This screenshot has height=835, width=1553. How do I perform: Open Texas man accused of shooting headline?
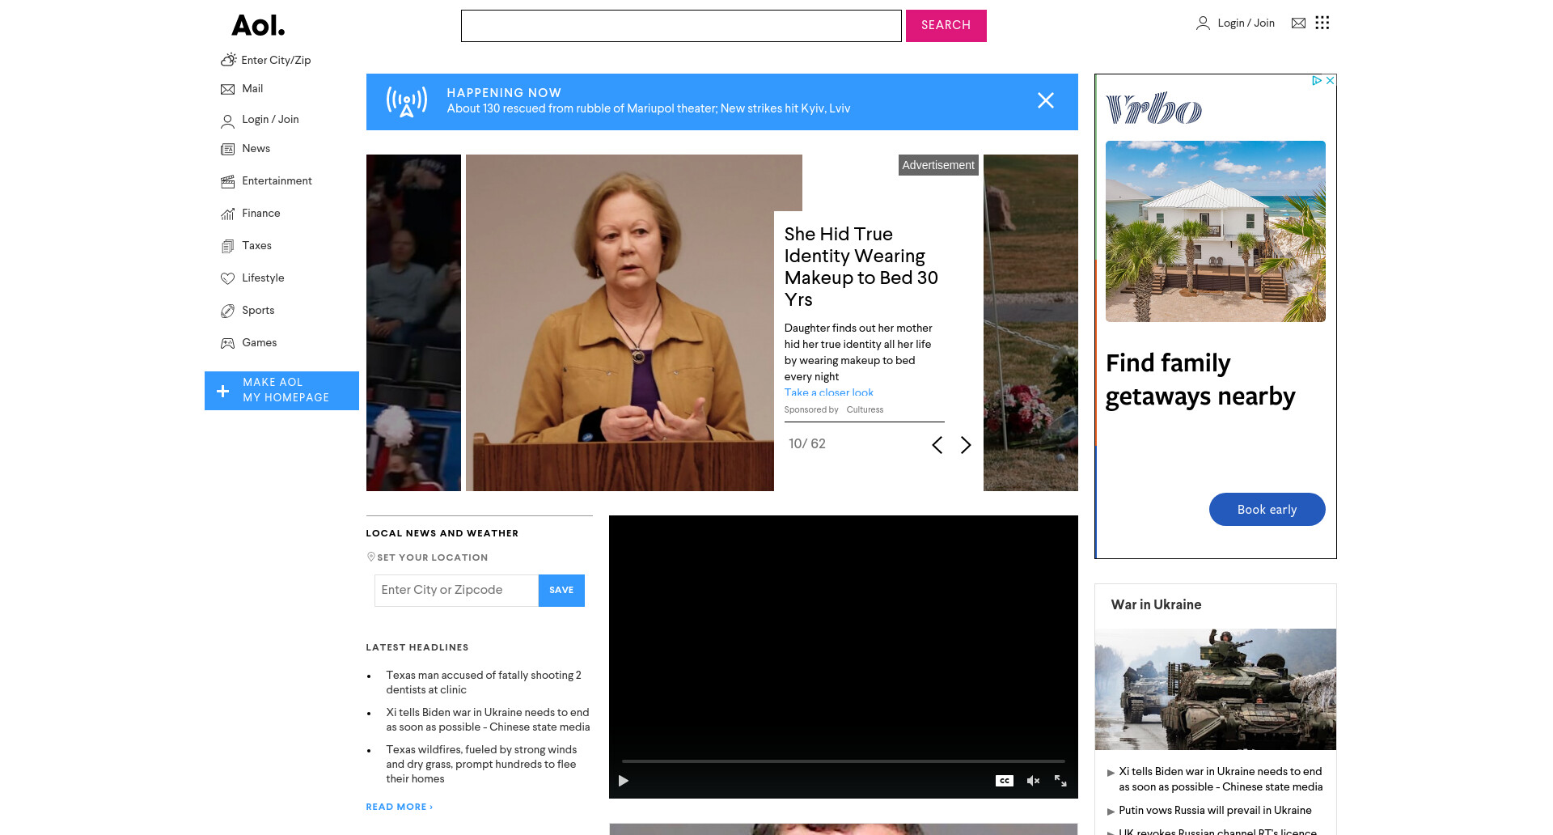click(x=484, y=682)
